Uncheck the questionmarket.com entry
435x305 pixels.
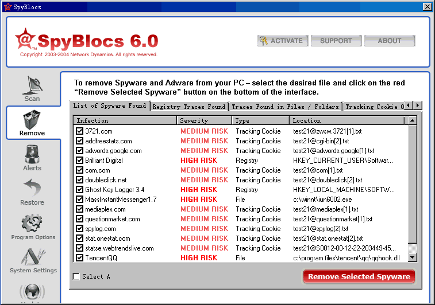[80, 218]
